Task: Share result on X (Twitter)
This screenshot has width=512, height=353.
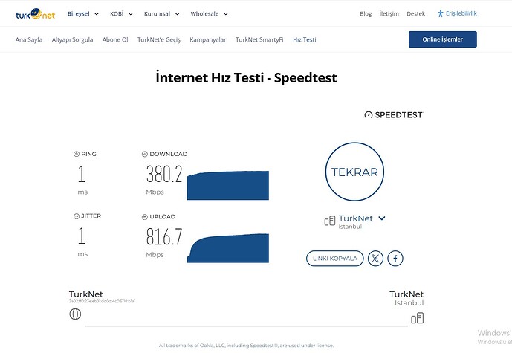Action: tap(375, 259)
